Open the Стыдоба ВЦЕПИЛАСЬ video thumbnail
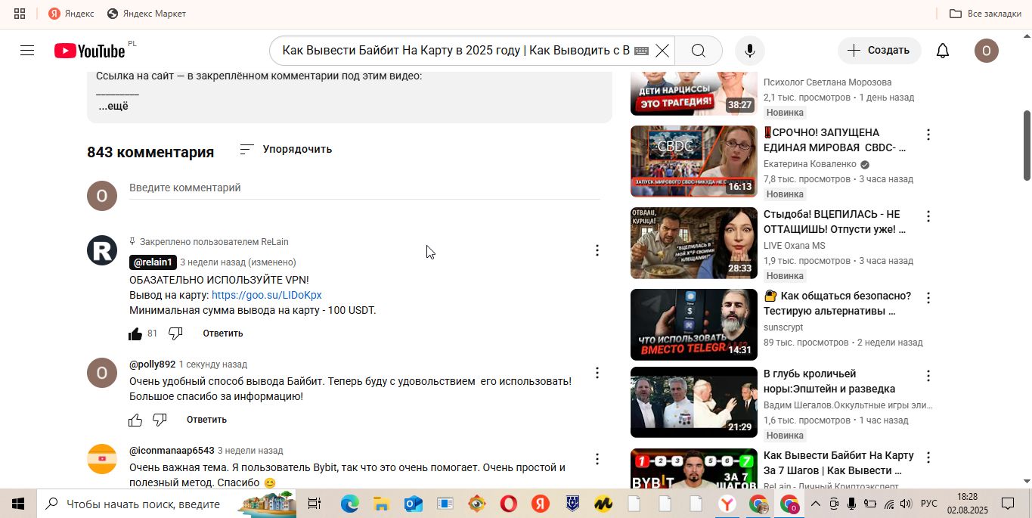This screenshot has height=518, width=1032. click(x=693, y=243)
